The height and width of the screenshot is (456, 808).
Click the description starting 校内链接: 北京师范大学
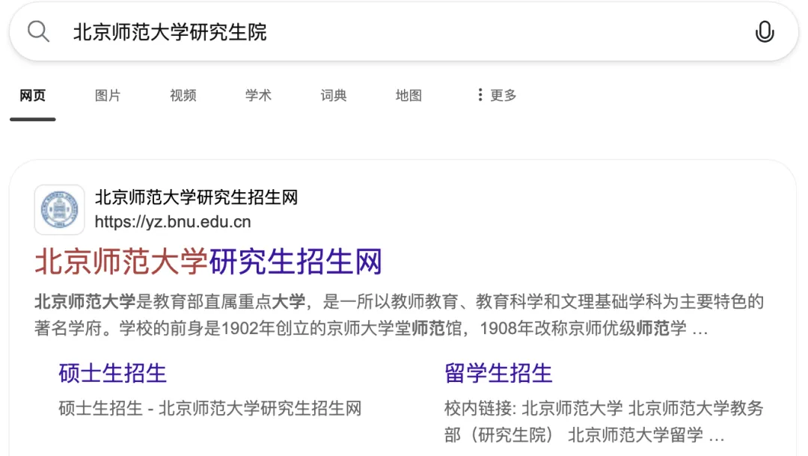pyautogui.click(x=604, y=422)
